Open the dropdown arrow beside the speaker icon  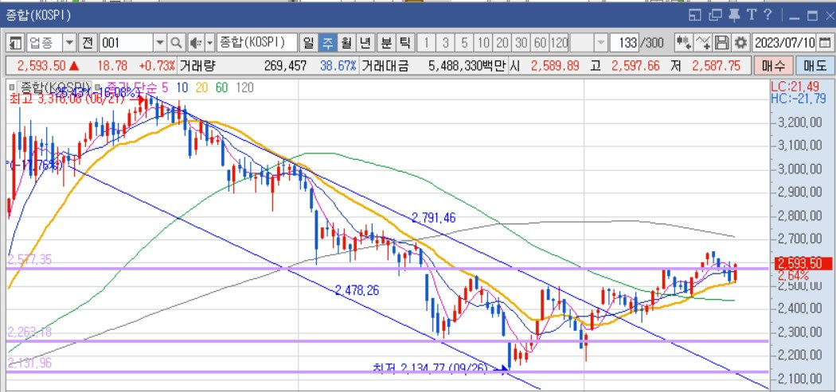click(x=209, y=43)
